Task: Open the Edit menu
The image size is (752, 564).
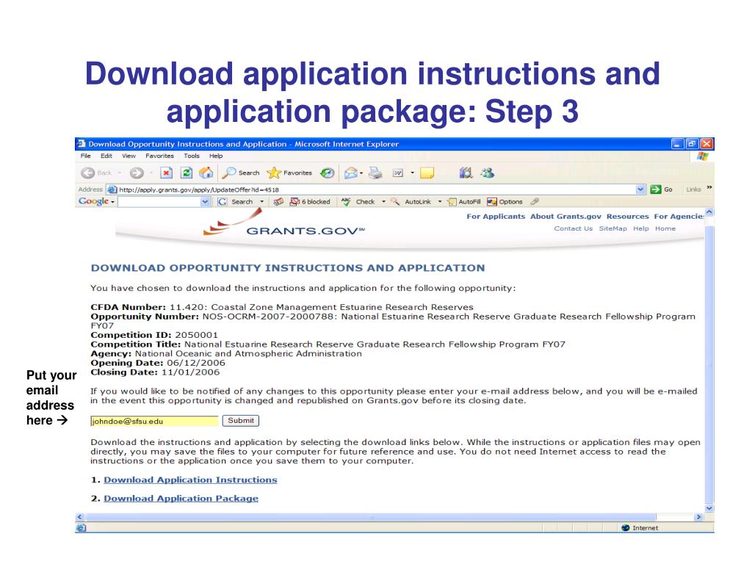Action: pyautogui.click(x=106, y=156)
